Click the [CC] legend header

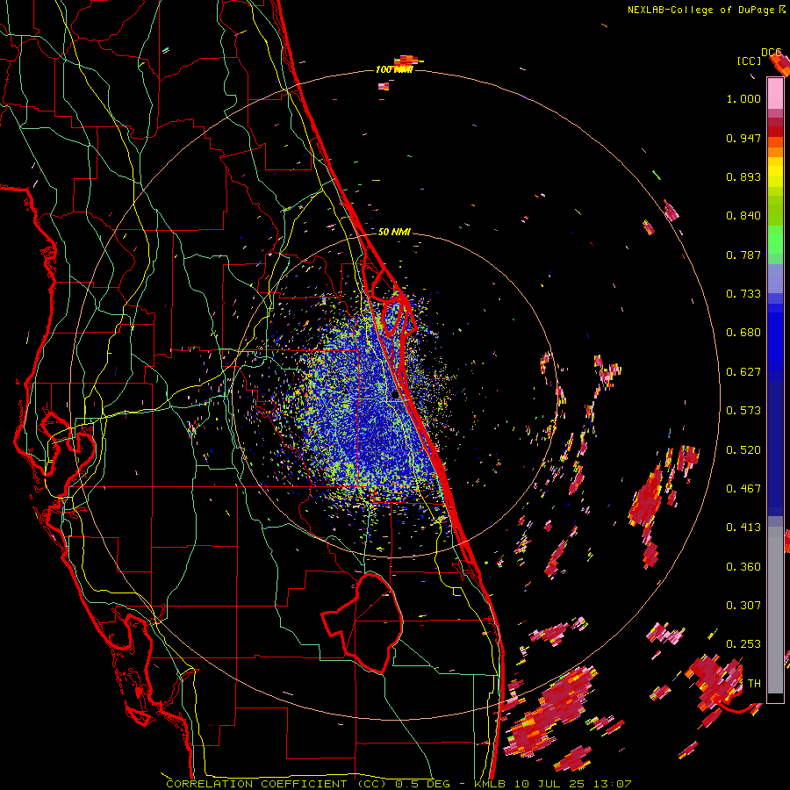click(750, 61)
